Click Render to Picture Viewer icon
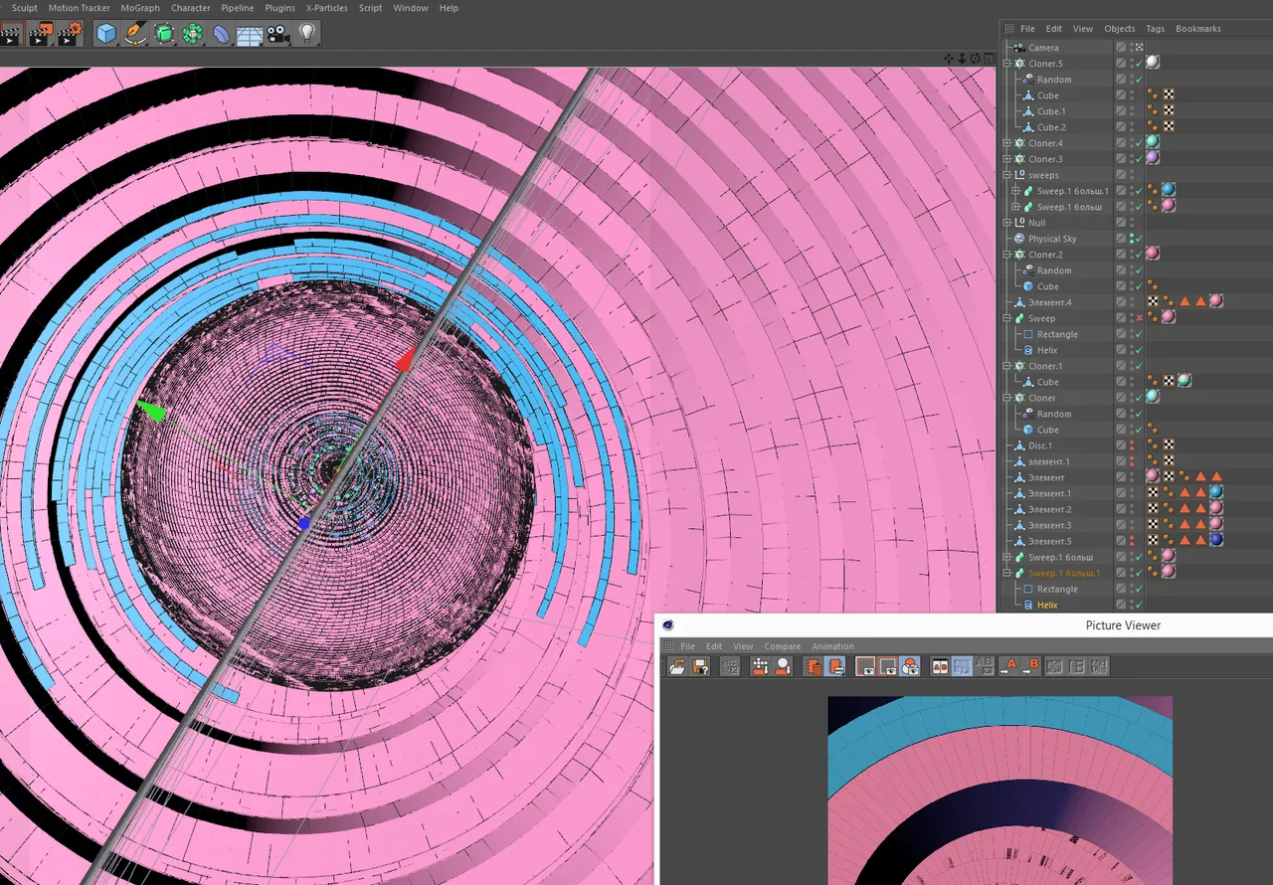 tap(40, 35)
